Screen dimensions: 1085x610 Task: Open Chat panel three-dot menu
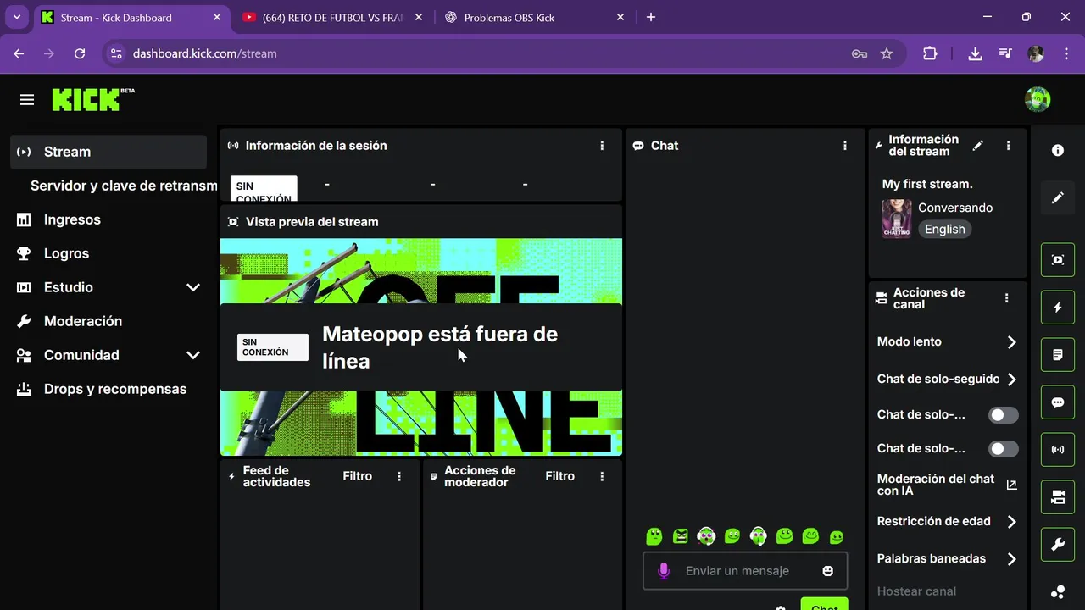pos(845,146)
